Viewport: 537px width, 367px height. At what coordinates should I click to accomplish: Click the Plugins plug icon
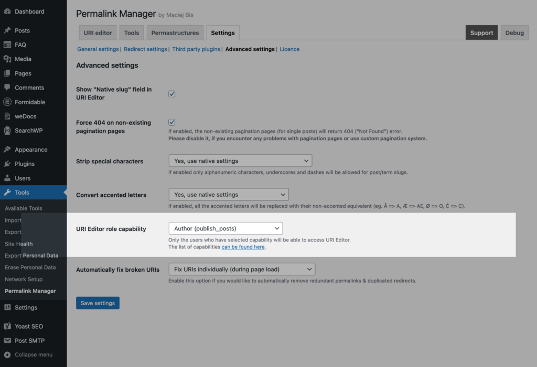7,164
